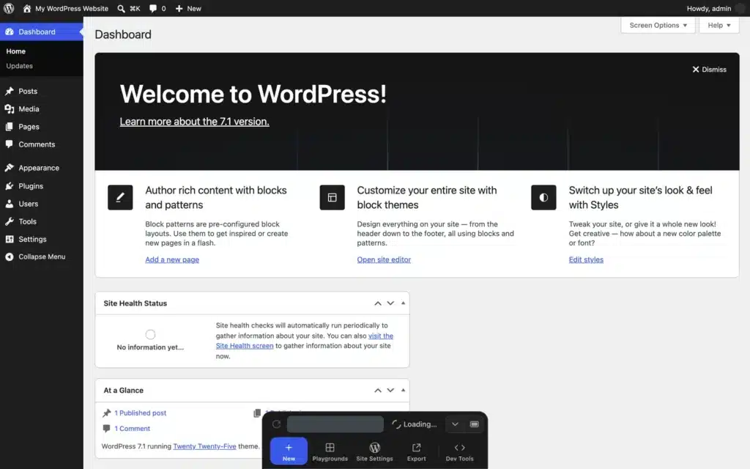The height and width of the screenshot is (469, 750).
Task: Move At a Glance widget down
Action: 390,390
